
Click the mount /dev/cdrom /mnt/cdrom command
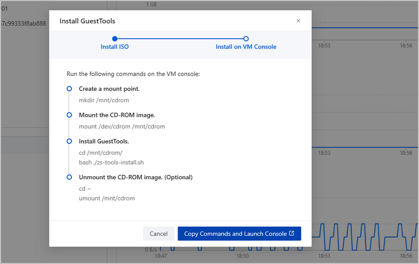coord(122,127)
